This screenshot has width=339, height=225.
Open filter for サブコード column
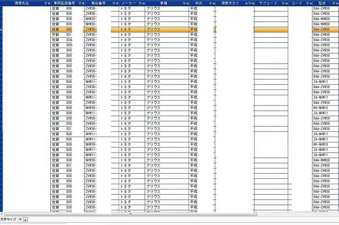coord(283,3)
